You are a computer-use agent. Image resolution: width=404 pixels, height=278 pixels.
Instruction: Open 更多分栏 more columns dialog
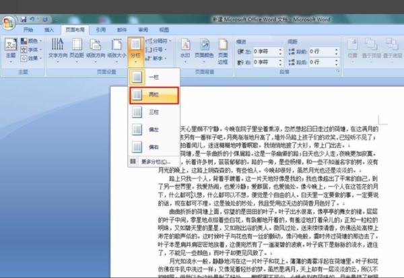pyautogui.click(x=154, y=162)
